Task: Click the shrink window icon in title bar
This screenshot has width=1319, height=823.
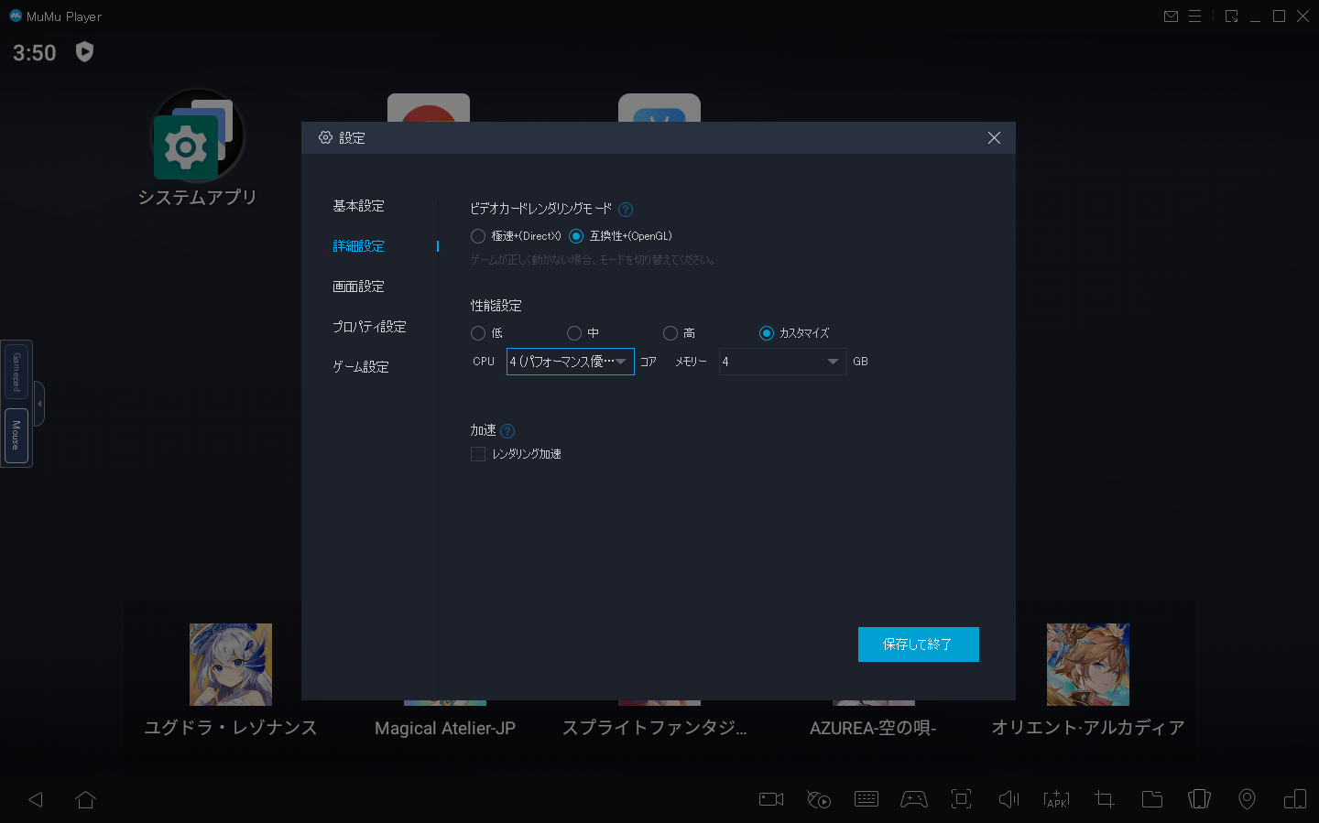Action: click(x=1231, y=16)
